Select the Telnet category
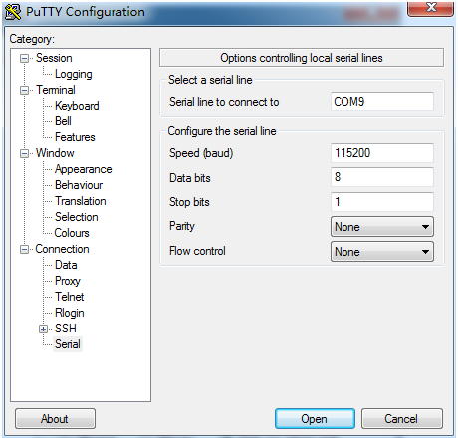The width and height of the screenshot is (458, 440). click(70, 297)
